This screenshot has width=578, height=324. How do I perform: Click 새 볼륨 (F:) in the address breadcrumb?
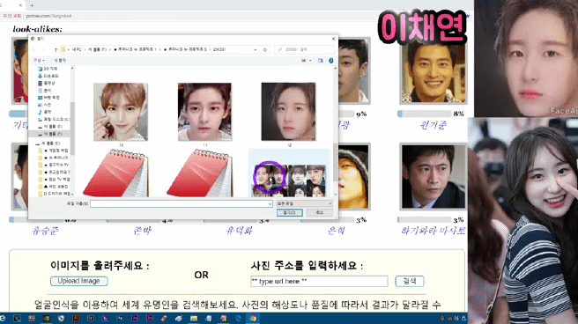coord(97,49)
